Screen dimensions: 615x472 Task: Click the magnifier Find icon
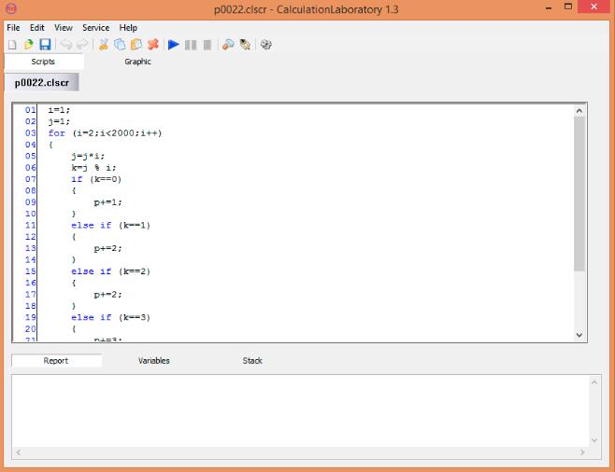[x=228, y=45]
